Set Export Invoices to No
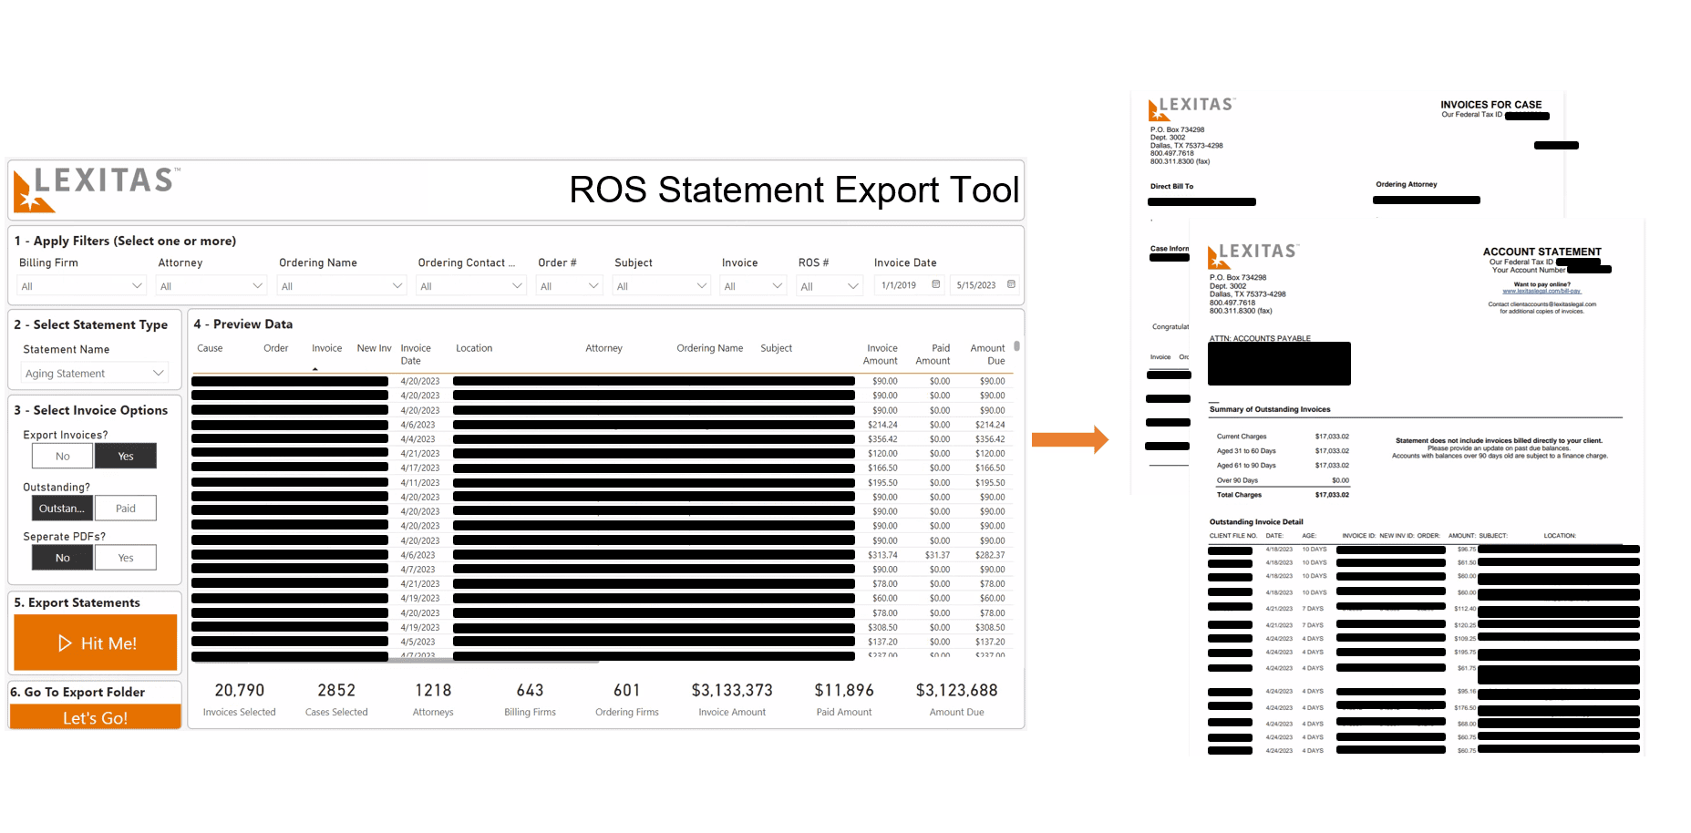The height and width of the screenshot is (833, 1691). coord(61,456)
